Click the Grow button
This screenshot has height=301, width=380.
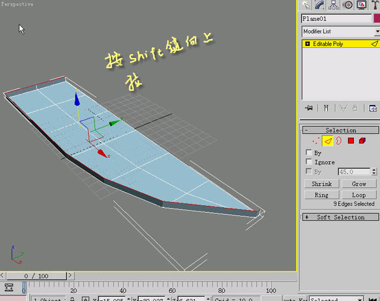point(359,184)
